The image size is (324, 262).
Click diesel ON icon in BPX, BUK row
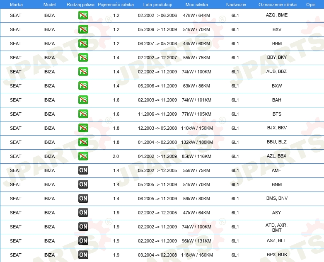pyautogui.click(x=83, y=255)
